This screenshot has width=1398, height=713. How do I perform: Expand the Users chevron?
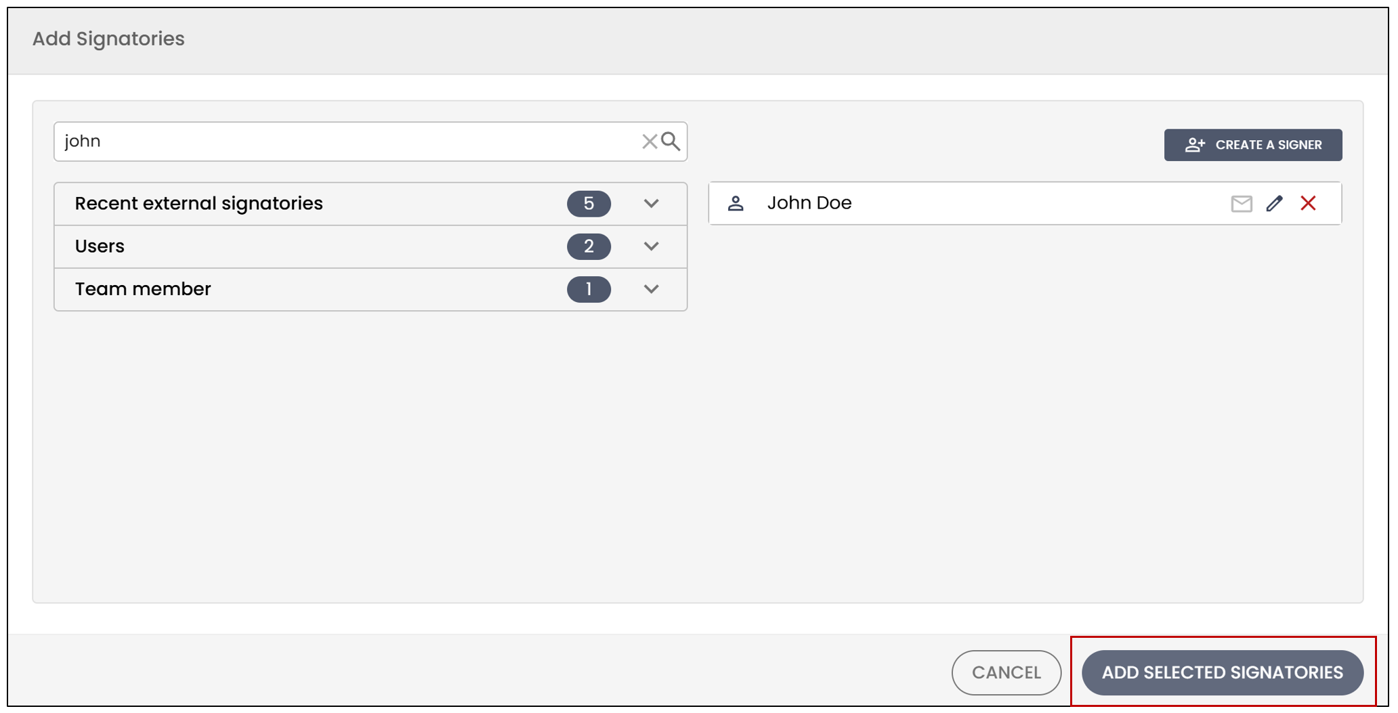coord(651,246)
